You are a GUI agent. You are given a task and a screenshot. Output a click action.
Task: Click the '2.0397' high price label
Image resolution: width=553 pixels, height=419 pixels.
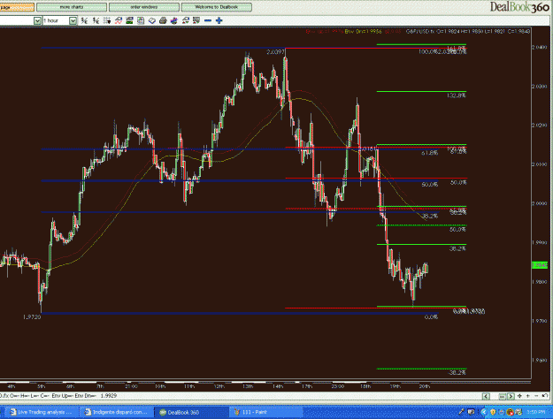275,52
